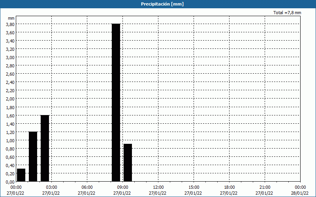Screen dimensions: 316x197
Task: Select the 1,80 y-axis value
Action: coord(10,107)
